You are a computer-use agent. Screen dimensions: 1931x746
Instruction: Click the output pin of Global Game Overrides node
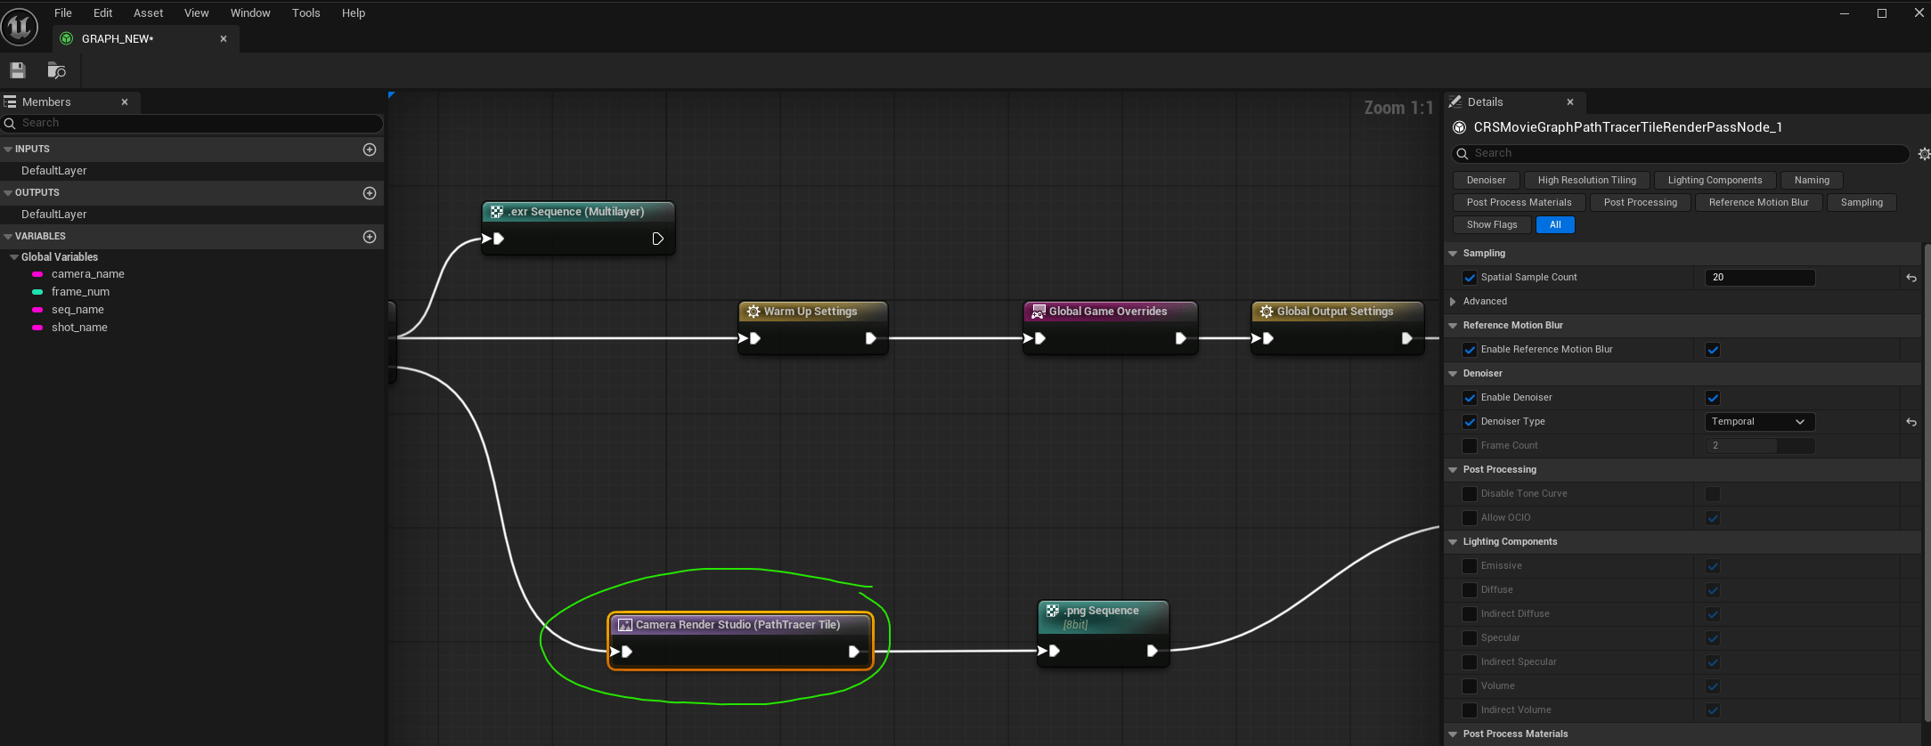pyautogui.click(x=1180, y=338)
